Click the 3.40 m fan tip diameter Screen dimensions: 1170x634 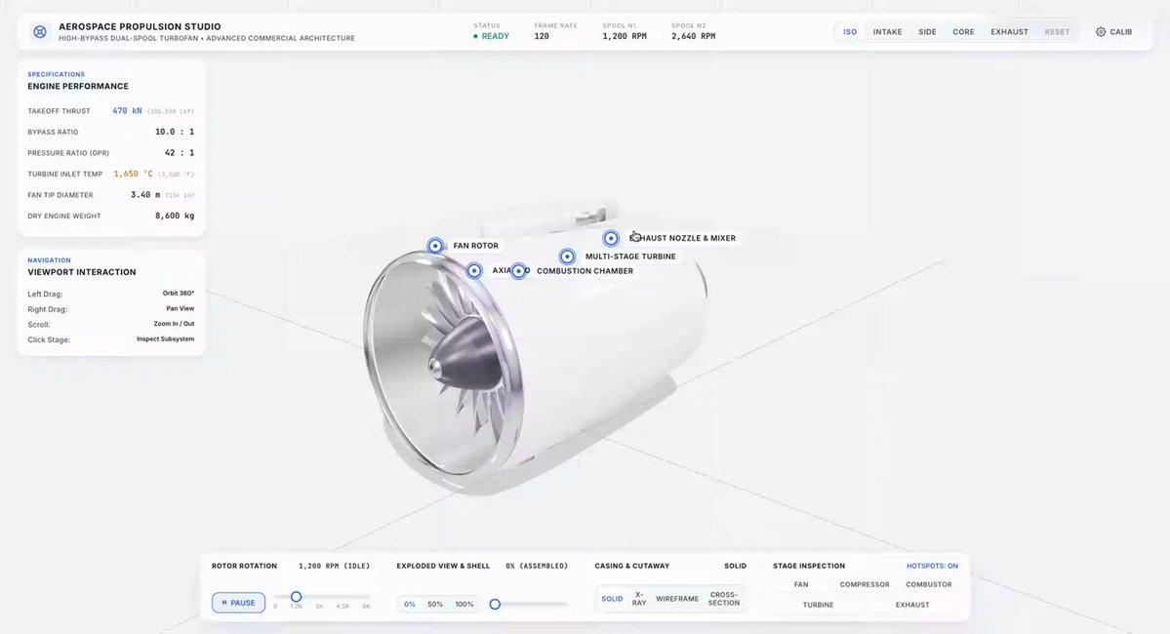point(145,195)
